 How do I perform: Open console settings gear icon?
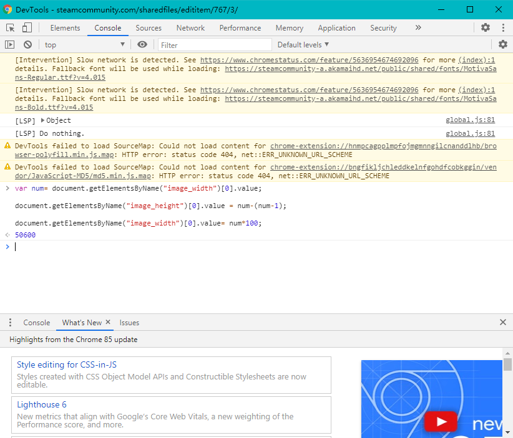point(502,45)
